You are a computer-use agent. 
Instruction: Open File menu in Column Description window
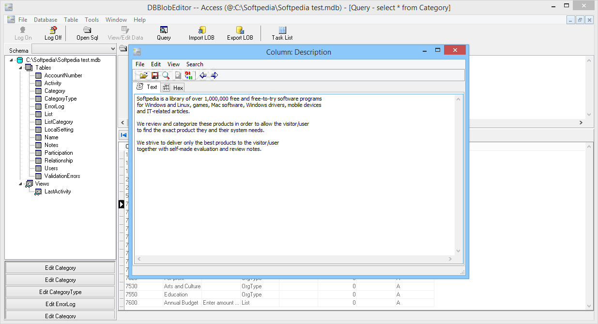pos(140,64)
